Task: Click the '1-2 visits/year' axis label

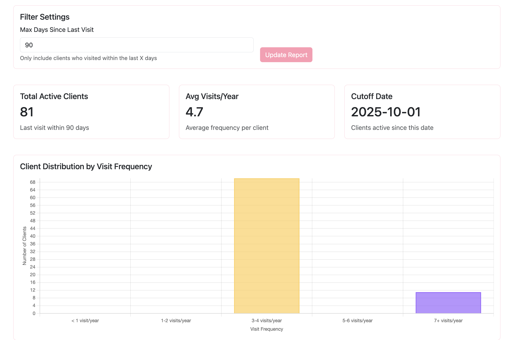Action: tap(176, 321)
